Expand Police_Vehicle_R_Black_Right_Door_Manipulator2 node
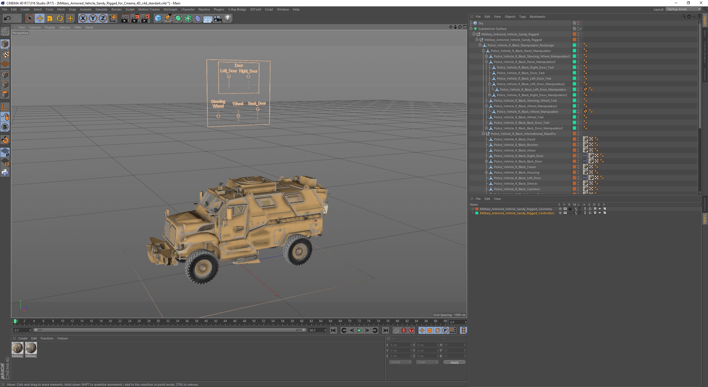This screenshot has height=387, width=708. pyautogui.click(x=490, y=95)
